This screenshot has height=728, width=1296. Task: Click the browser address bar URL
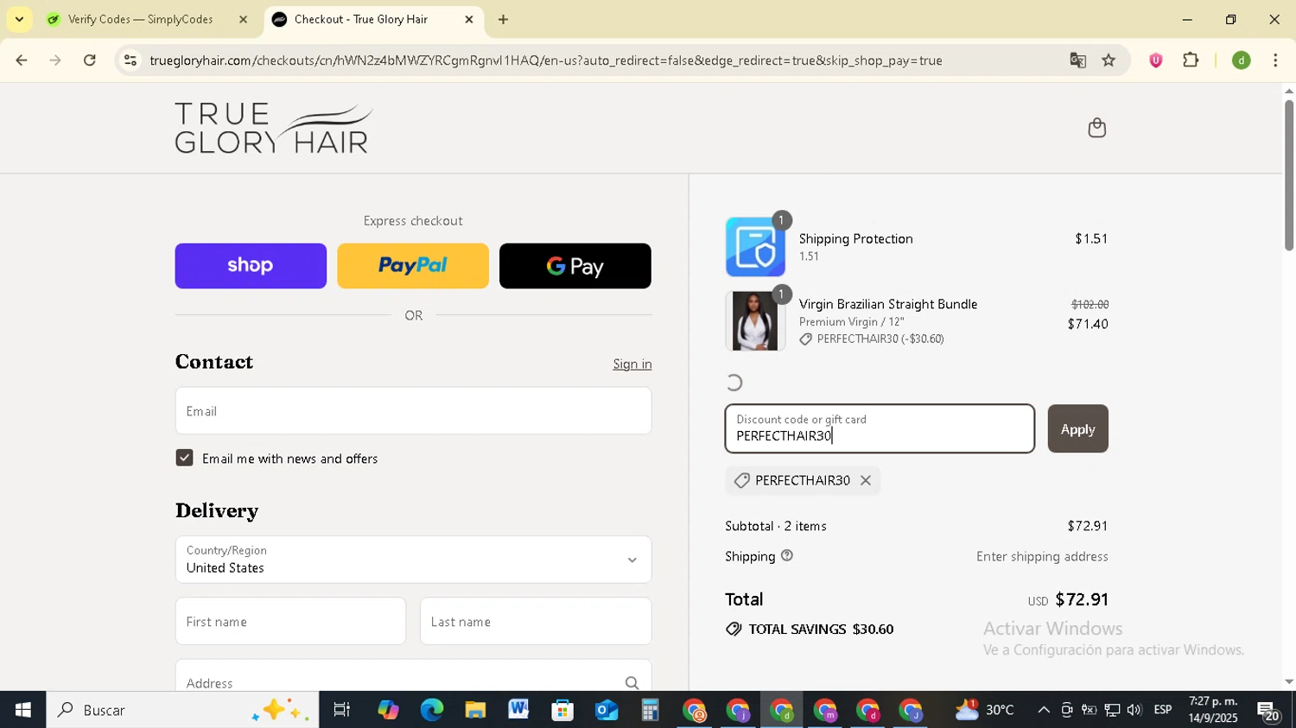(545, 60)
